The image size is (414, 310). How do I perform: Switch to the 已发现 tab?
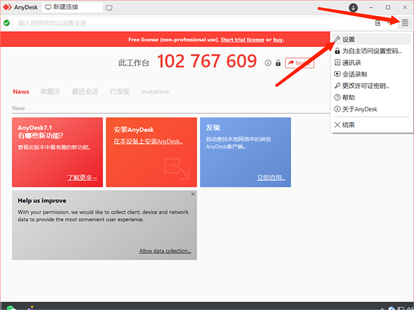coord(120,92)
